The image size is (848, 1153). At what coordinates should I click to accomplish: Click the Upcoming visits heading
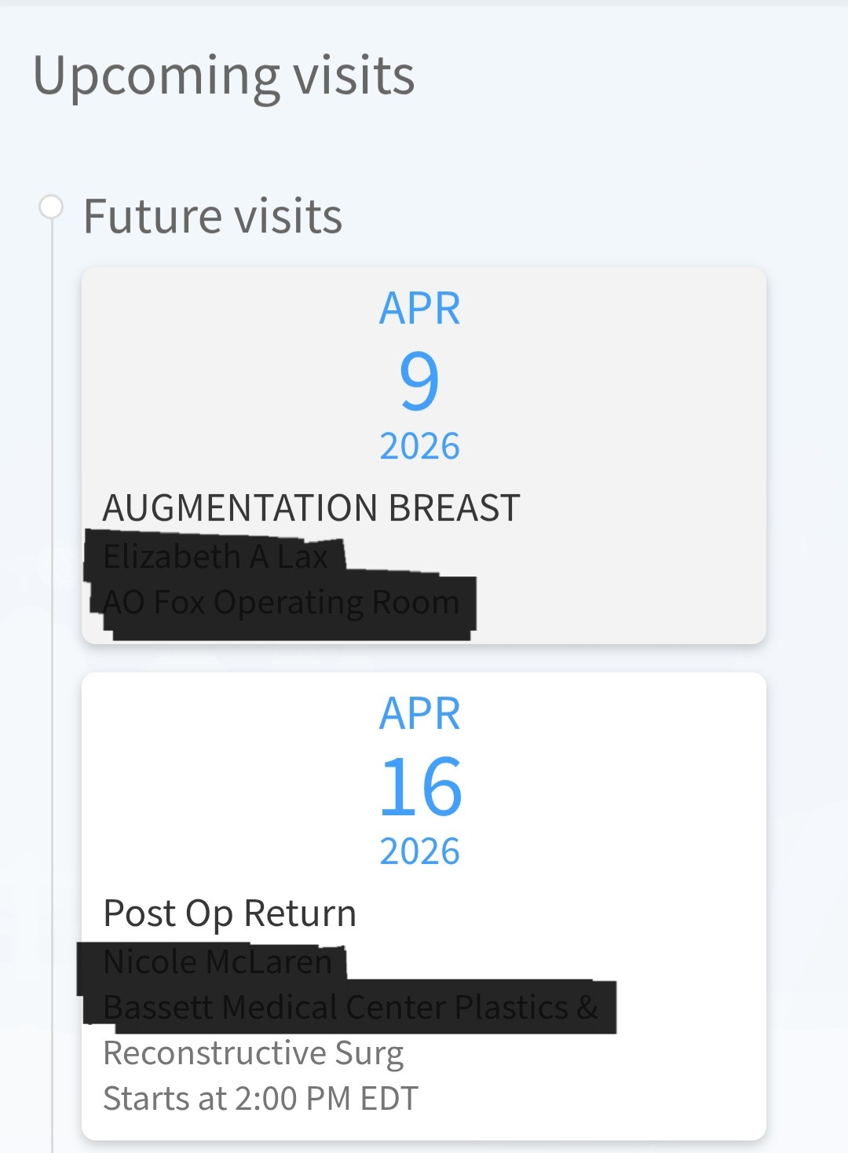tap(224, 76)
